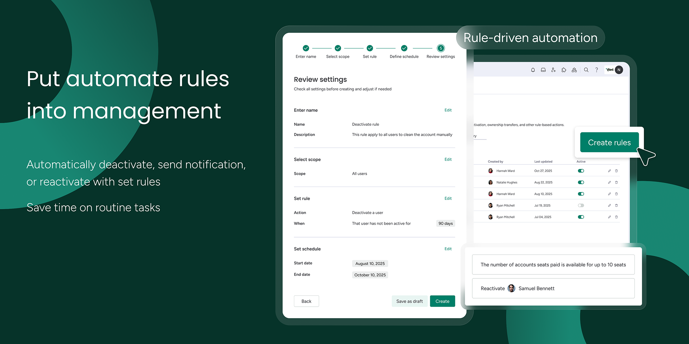The width and height of the screenshot is (689, 344).
Task: Delete the Oct 27, 2025 rule
Action: (x=617, y=171)
